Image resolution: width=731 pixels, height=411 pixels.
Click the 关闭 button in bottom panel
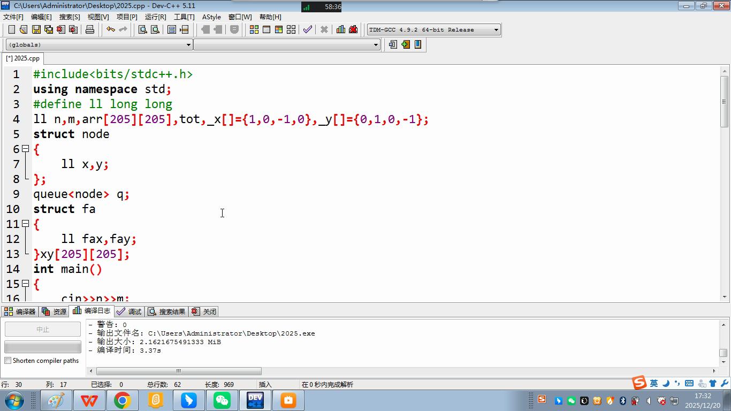pyautogui.click(x=204, y=311)
